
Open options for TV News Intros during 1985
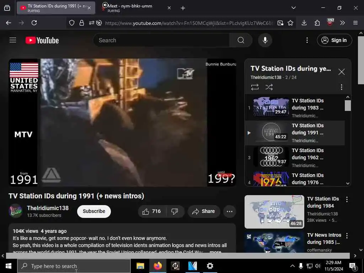tap(347, 236)
